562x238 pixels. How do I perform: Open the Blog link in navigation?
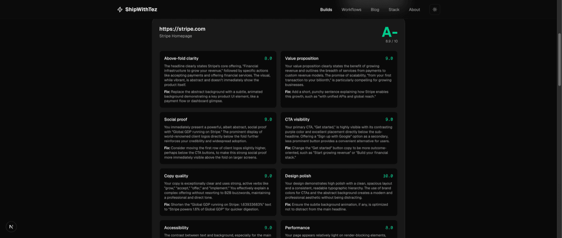click(x=375, y=9)
